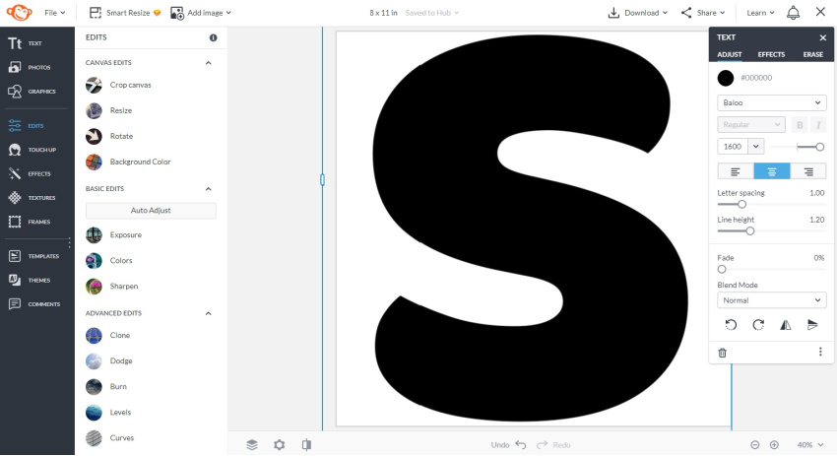Collapse the Advanced Edits section

coord(208,313)
